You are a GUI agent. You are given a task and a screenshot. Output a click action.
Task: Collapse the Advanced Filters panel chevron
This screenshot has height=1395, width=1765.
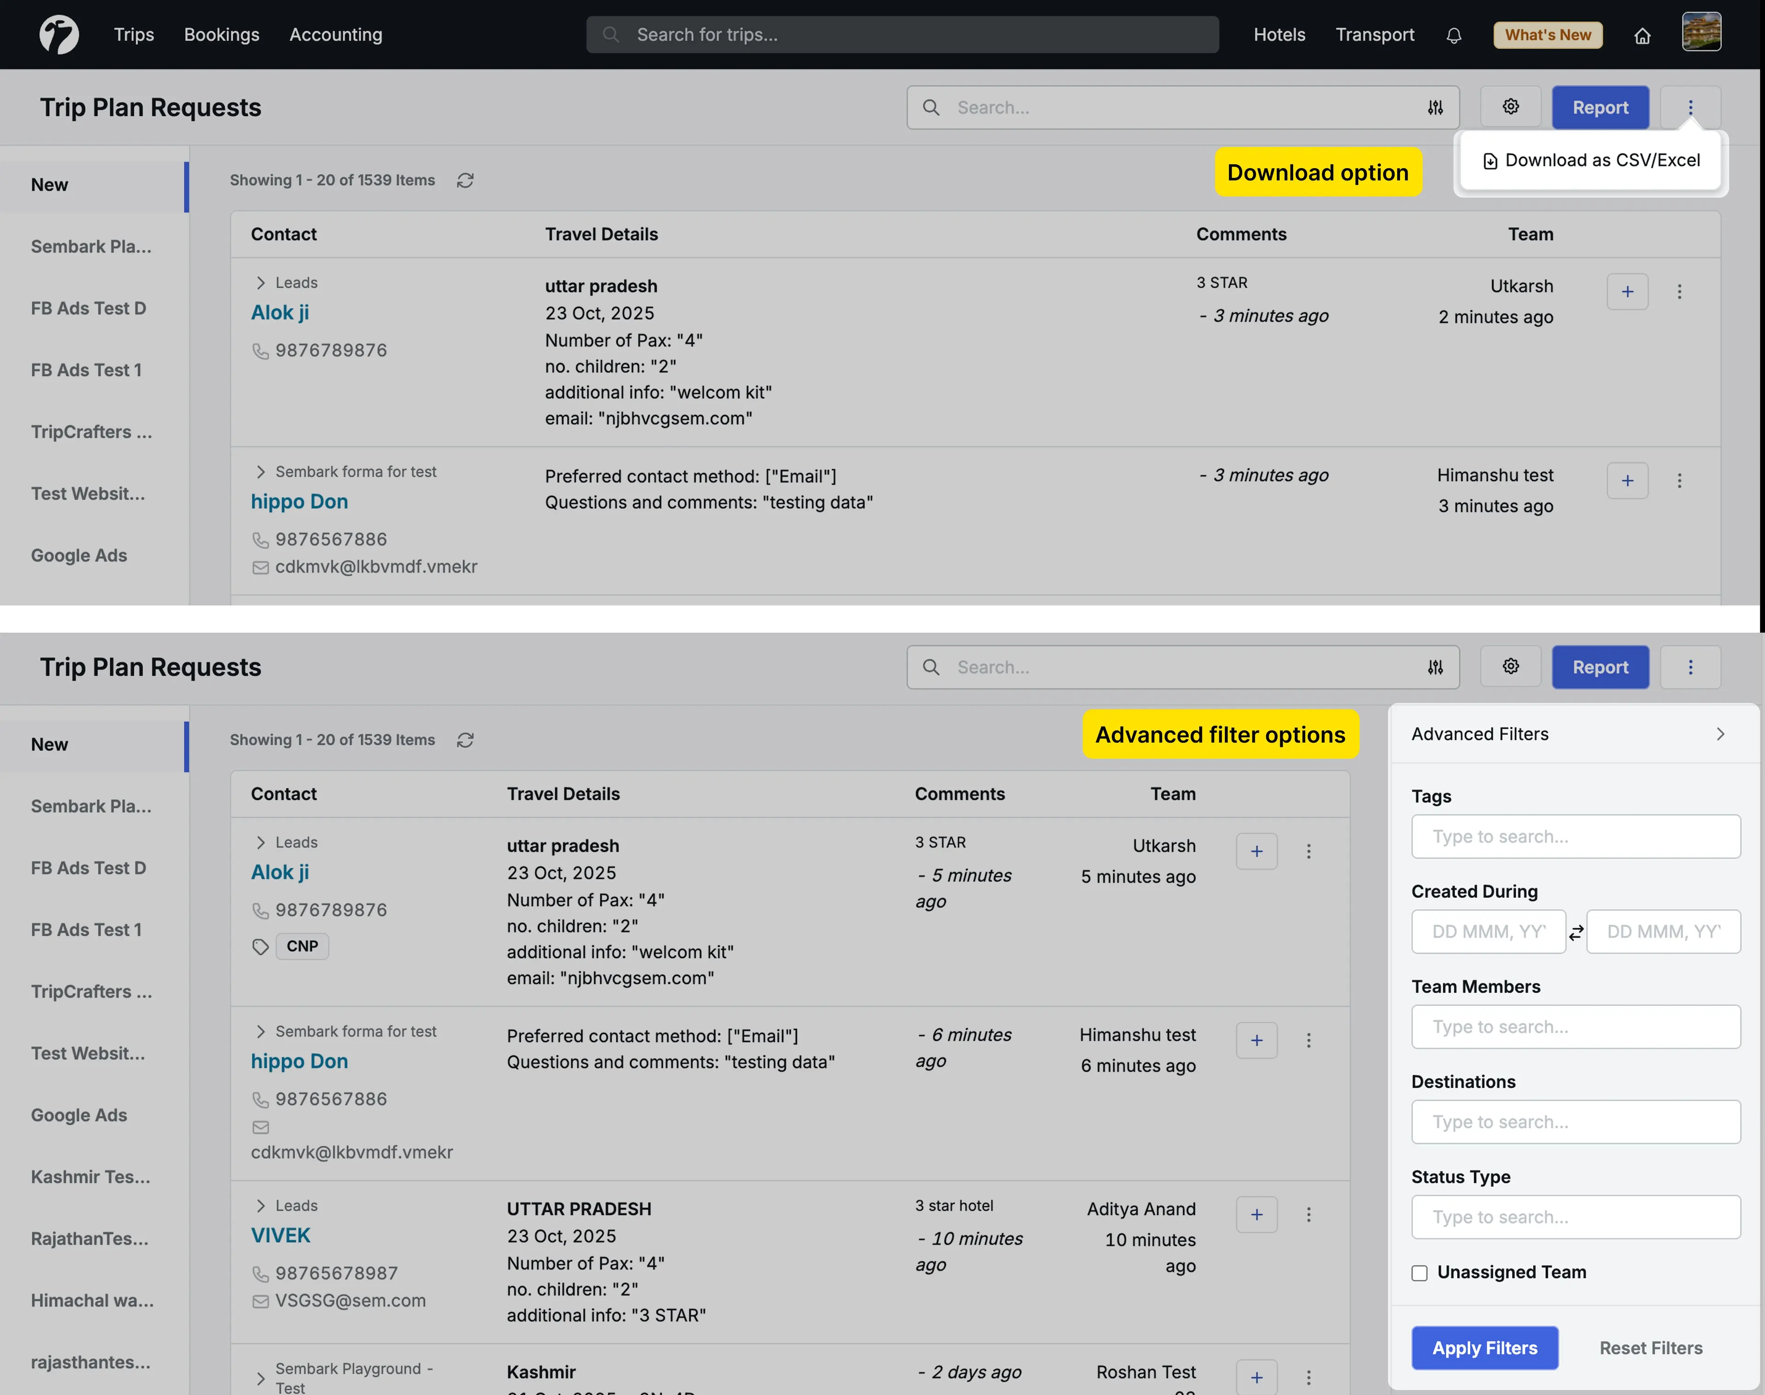[1720, 734]
